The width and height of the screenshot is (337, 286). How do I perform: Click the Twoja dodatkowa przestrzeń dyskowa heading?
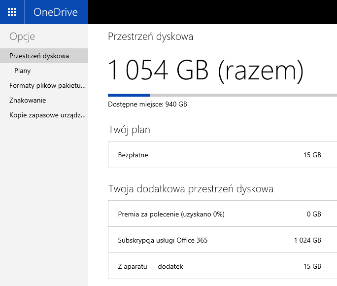coord(191,189)
